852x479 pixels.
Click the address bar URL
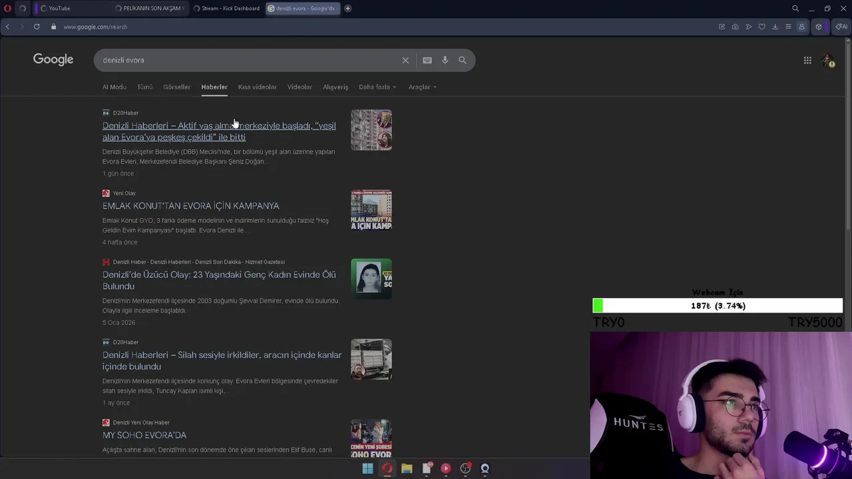[x=95, y=27]
